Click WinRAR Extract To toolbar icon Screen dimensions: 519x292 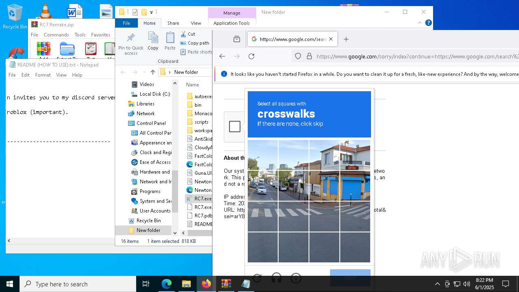point(67,50)
